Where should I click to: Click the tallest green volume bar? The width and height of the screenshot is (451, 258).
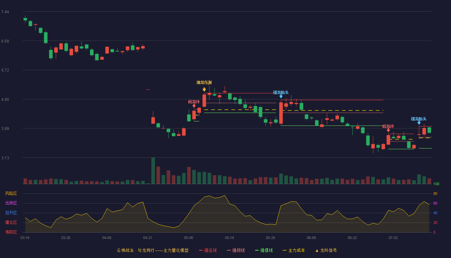point(153,171)
